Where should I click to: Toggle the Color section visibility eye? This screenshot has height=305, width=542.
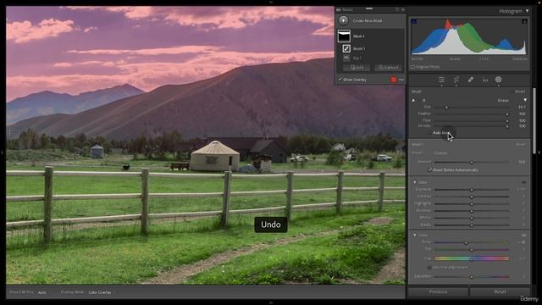pos(524,236)
